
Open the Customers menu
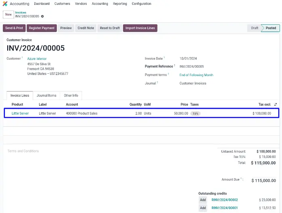pyautogui.click(x=62, y=4)
